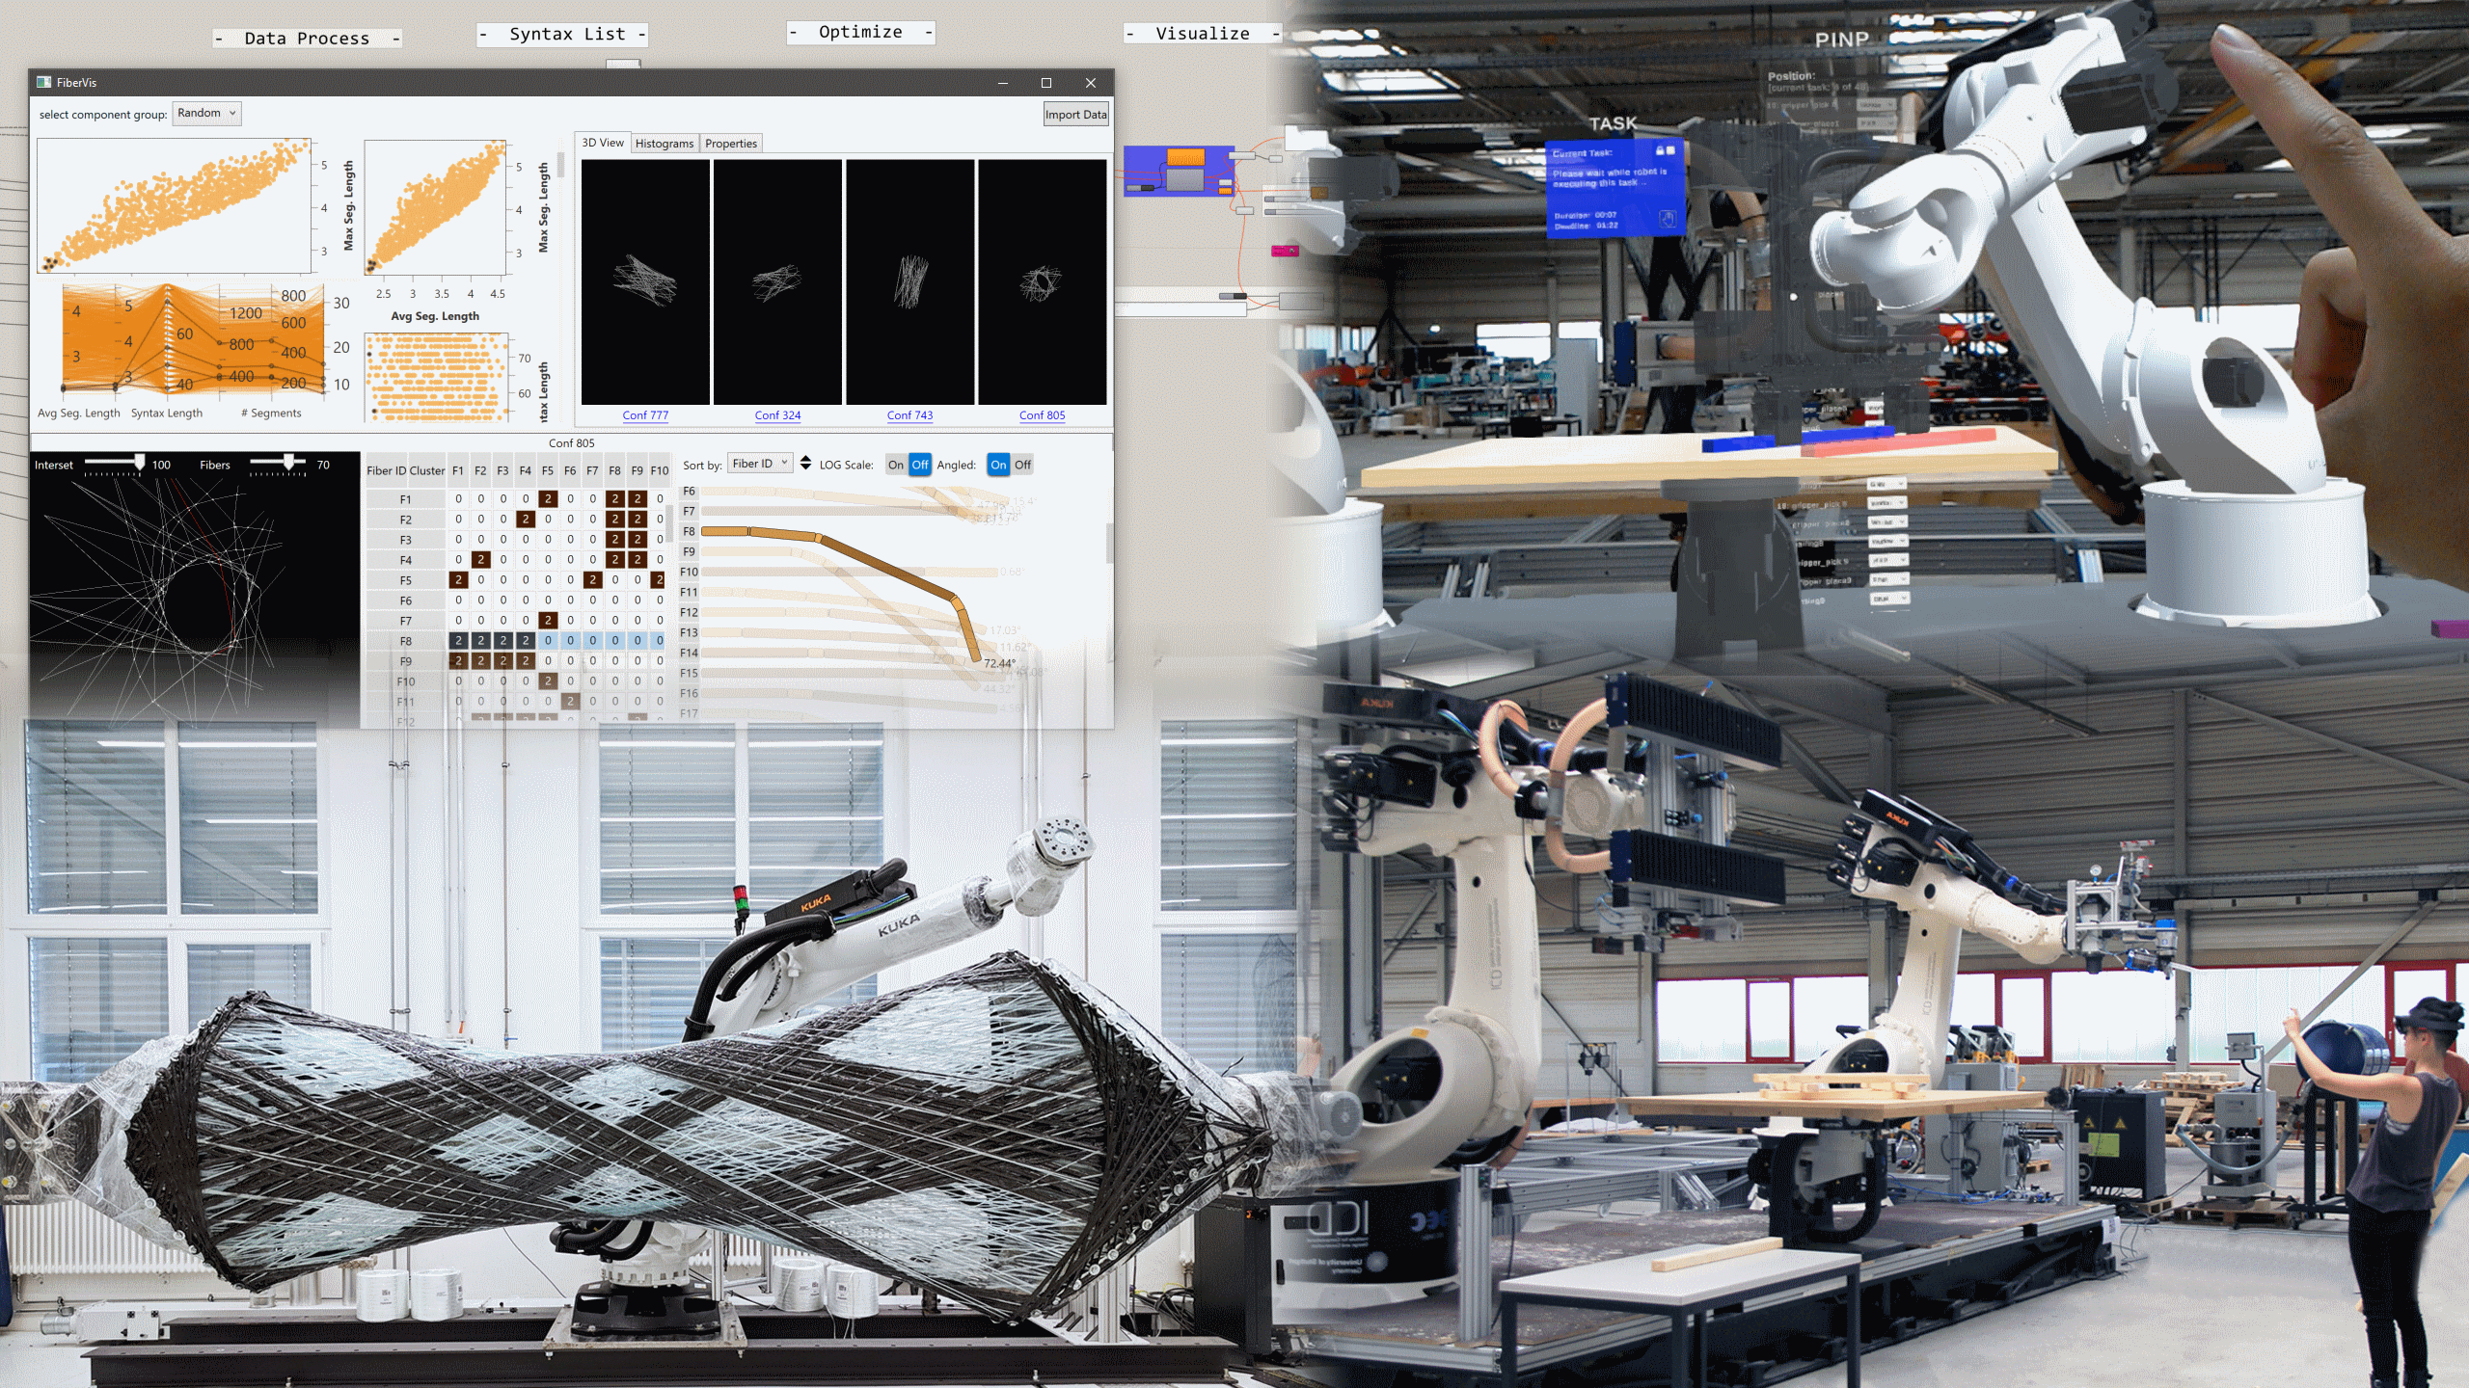Viewport: 2469px width, 1388px height.
Task: Switch Angled option to Off
Action: (x=1022, y=465)
